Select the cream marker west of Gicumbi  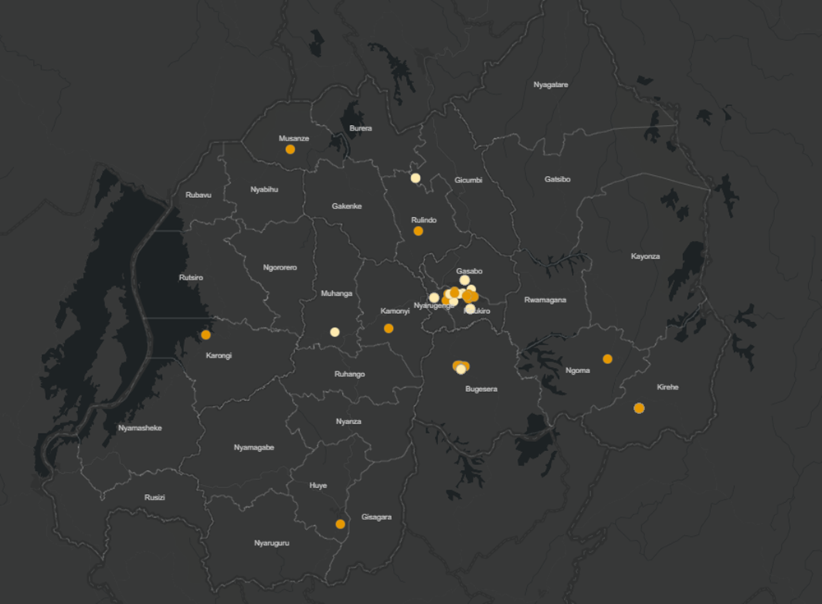(x=415, y=178)
